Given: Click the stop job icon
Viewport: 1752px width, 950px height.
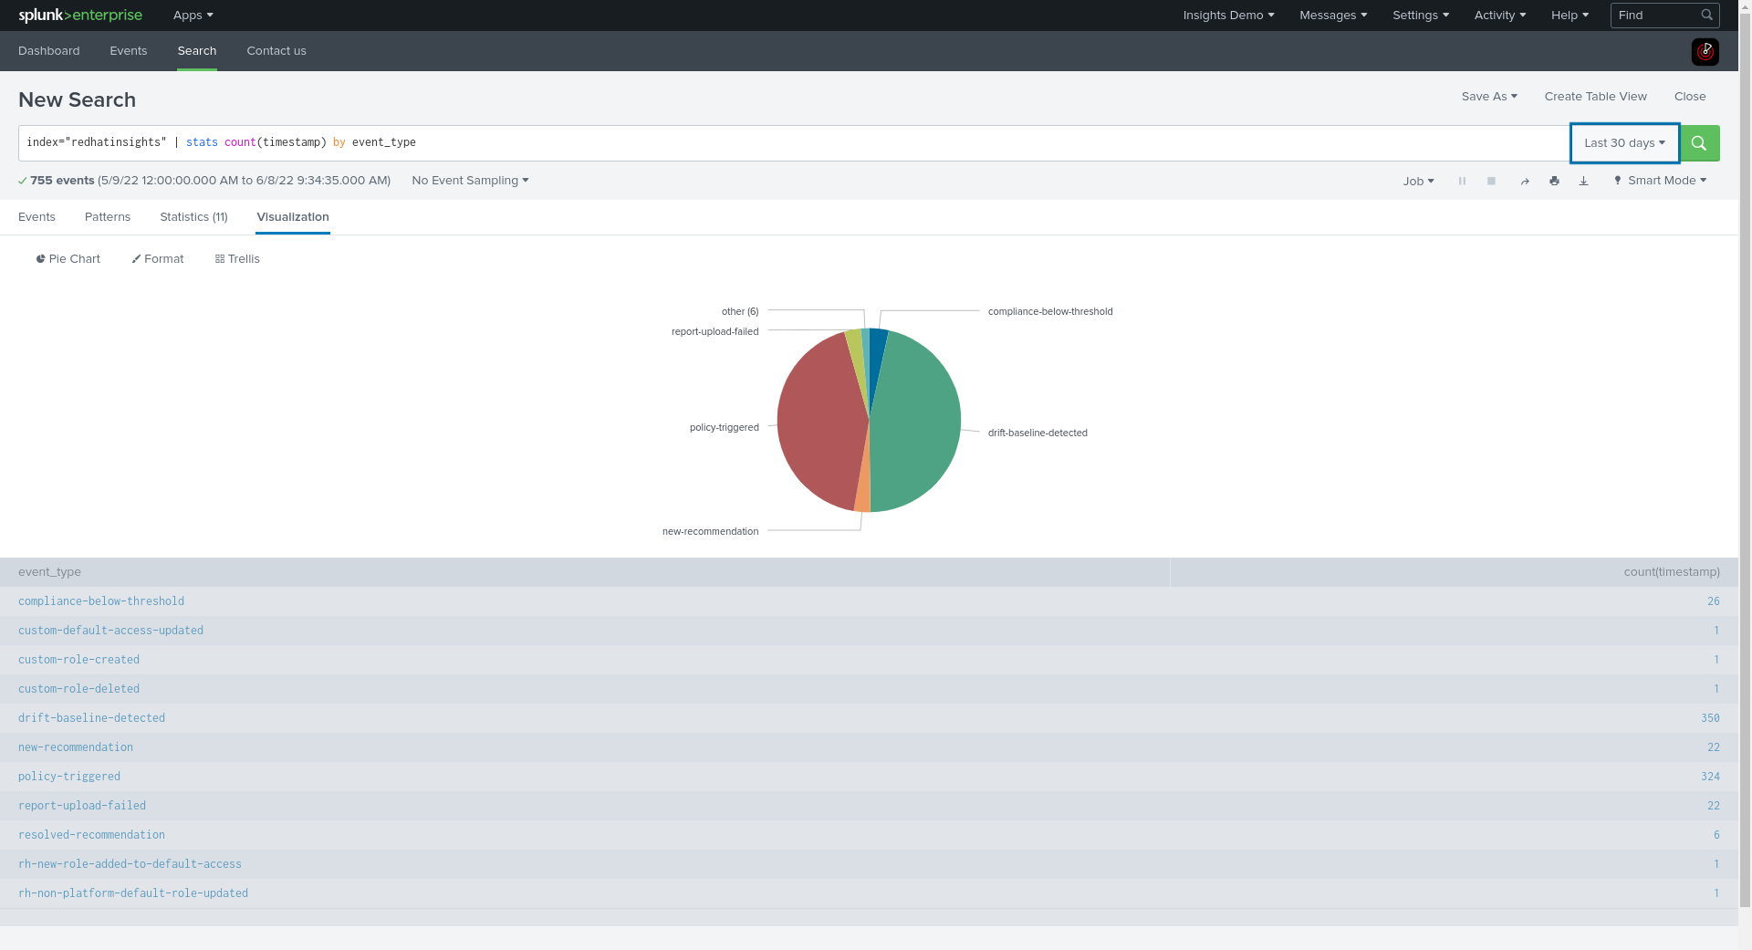Looking at the screenshot, I should (x=1491, y=182).
